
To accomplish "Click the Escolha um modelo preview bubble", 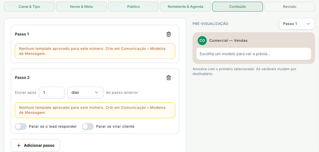I will tap(254, 54).
